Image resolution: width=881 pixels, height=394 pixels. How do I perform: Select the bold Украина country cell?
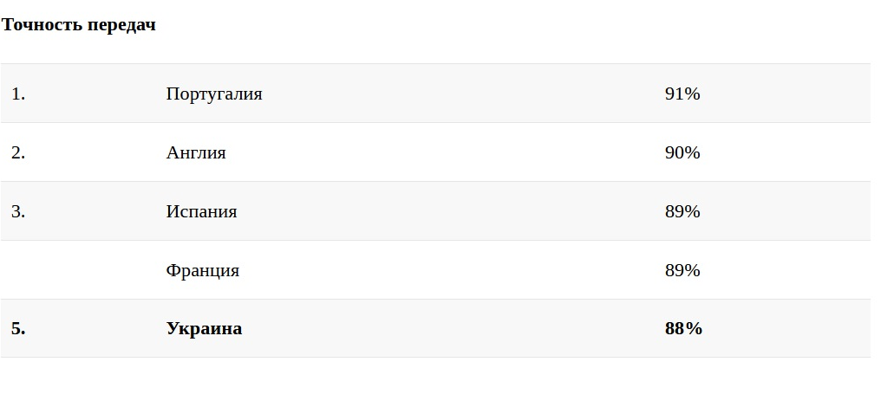204,329
